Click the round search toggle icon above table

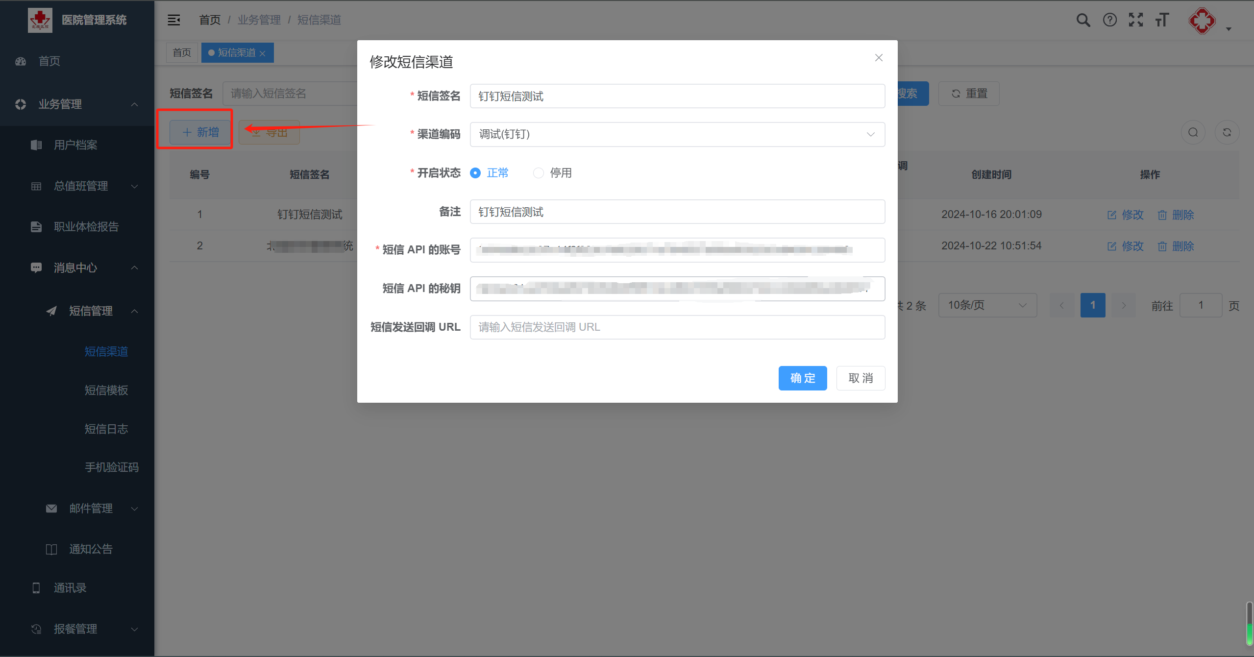point(1193,132)
